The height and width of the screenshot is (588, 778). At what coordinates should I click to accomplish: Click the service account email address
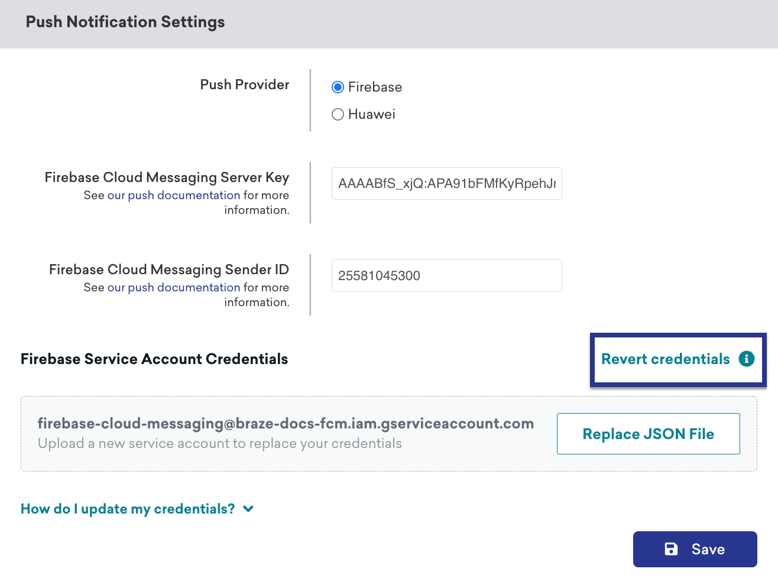pyautogui.click(x=286, y=423)
